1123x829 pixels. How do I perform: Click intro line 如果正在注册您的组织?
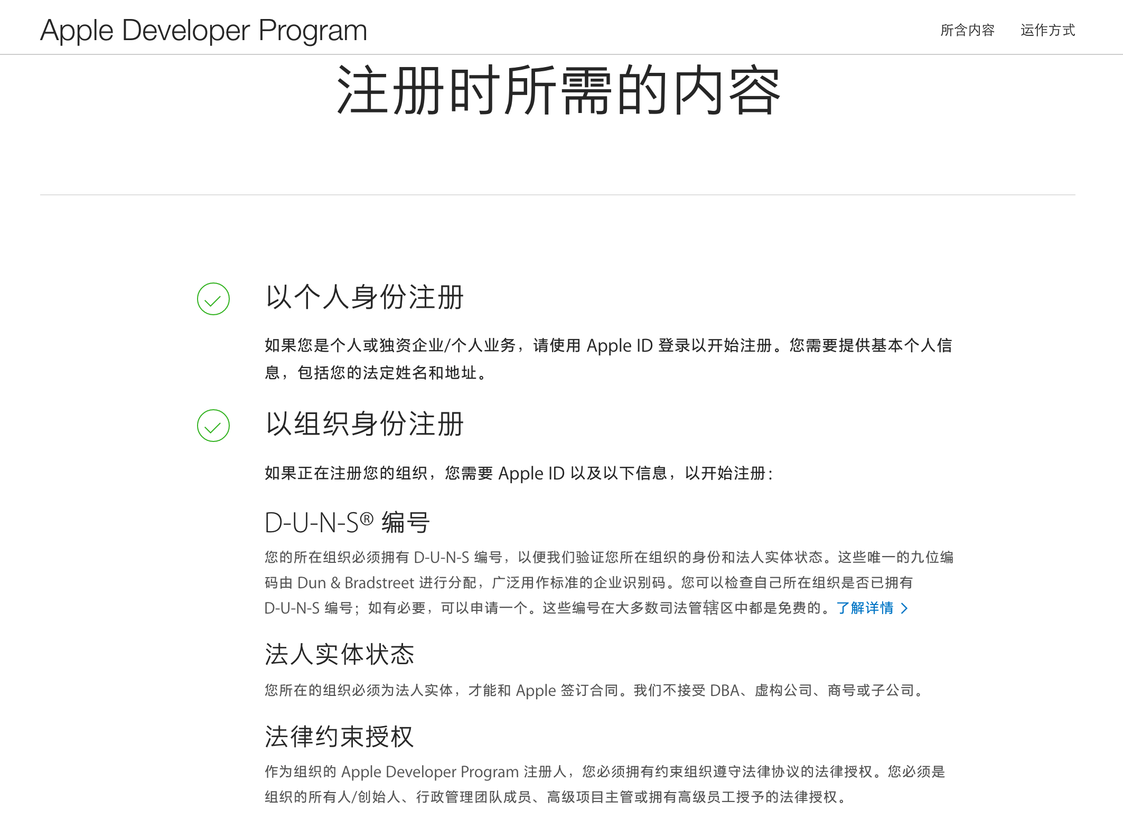(x=519, y=473)
